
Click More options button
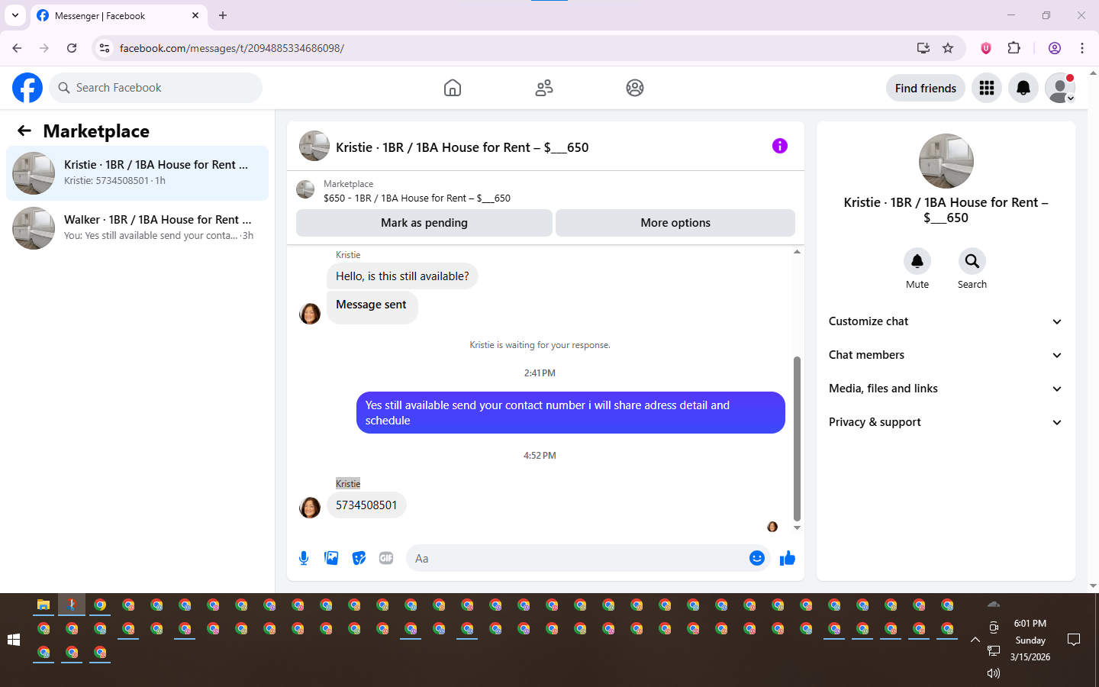coord(675,223)
